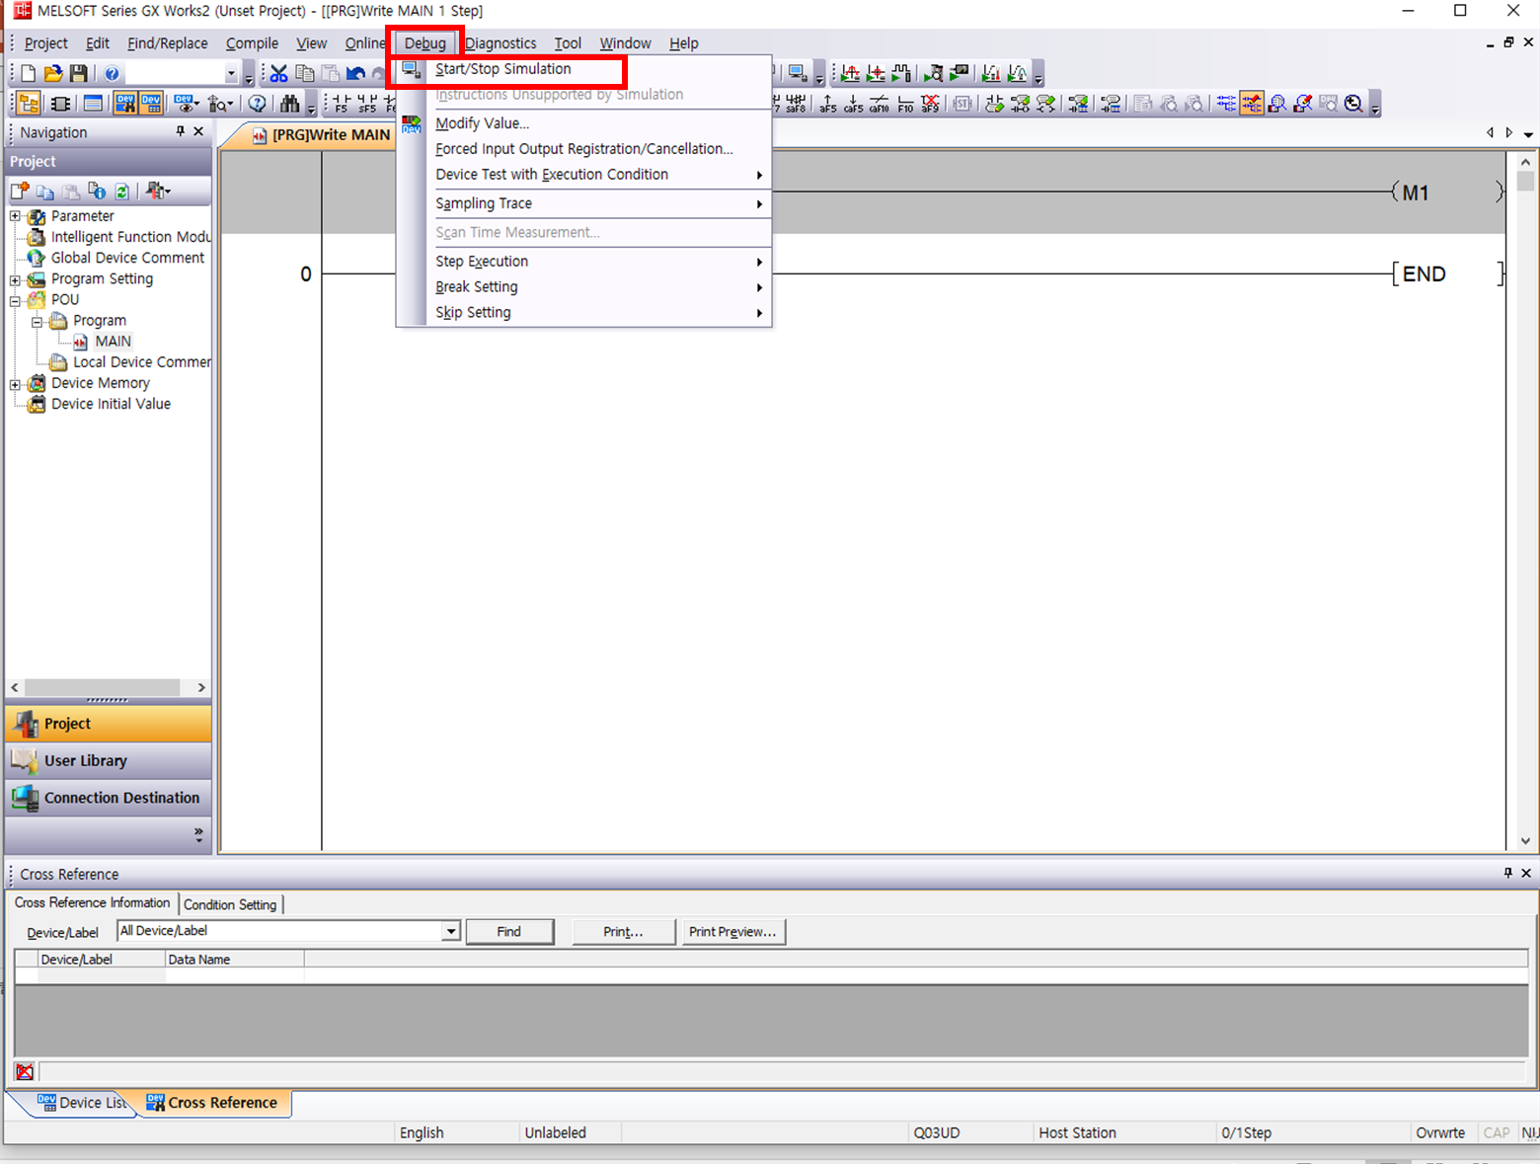Toggle the Read Mode ladder icon

pos(1226,104)
